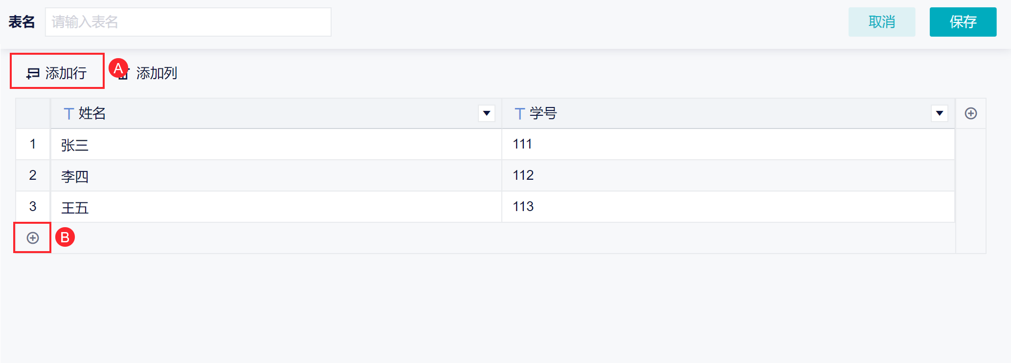Select row number 2 header
The height and width of the screenshot is (363, 1011).
pyautogui.click(x=33, y=175)
